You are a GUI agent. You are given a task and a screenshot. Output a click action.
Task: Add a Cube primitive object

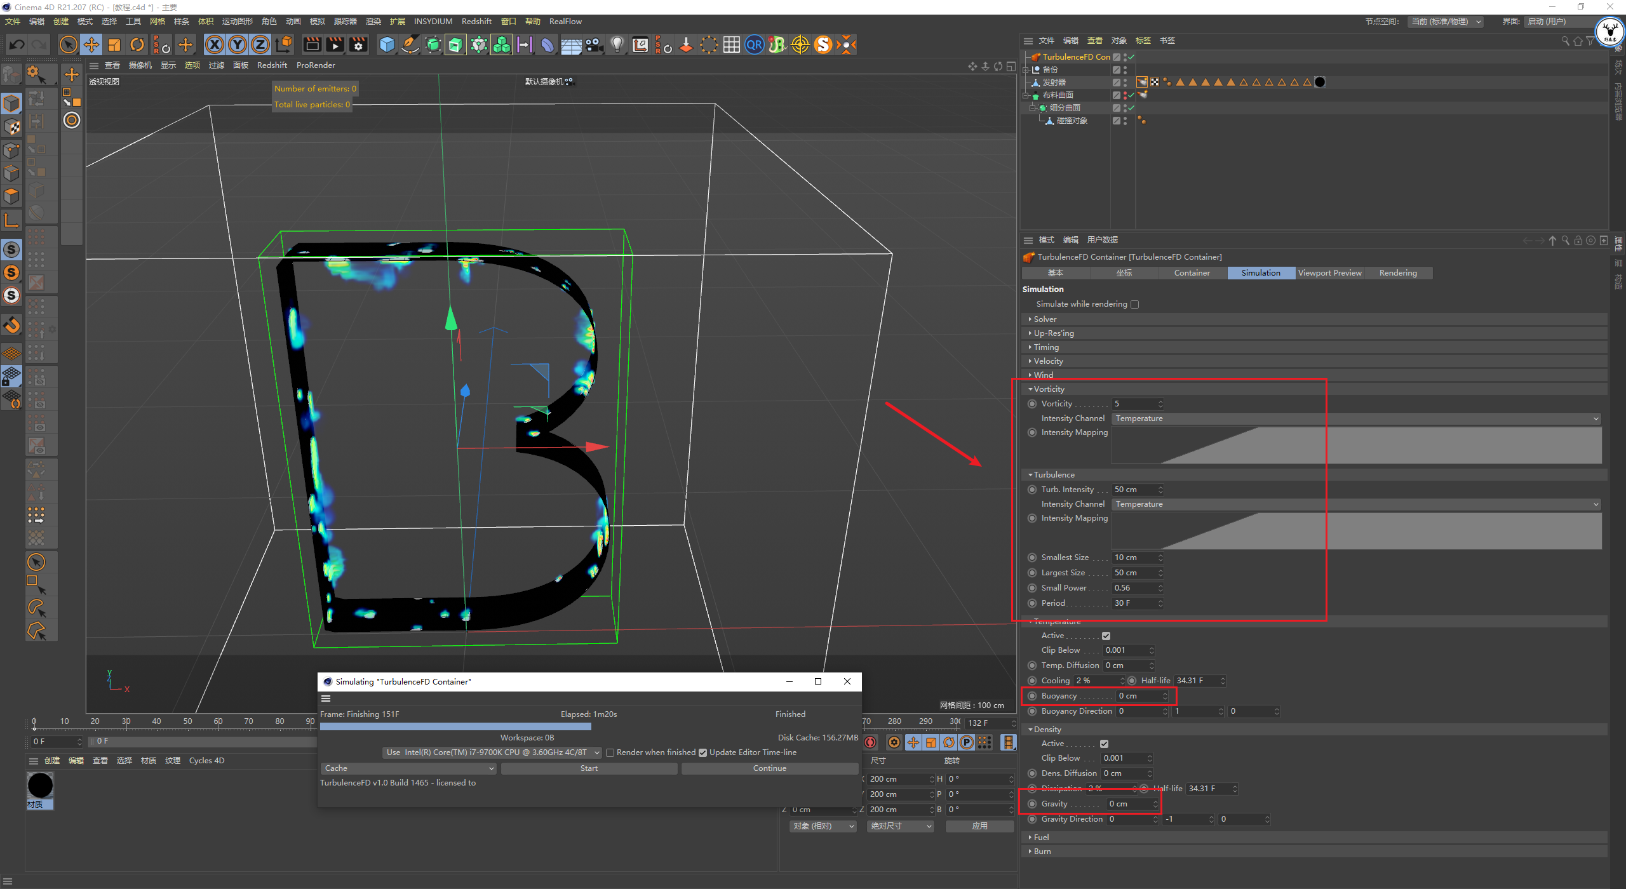coord(387,44)
